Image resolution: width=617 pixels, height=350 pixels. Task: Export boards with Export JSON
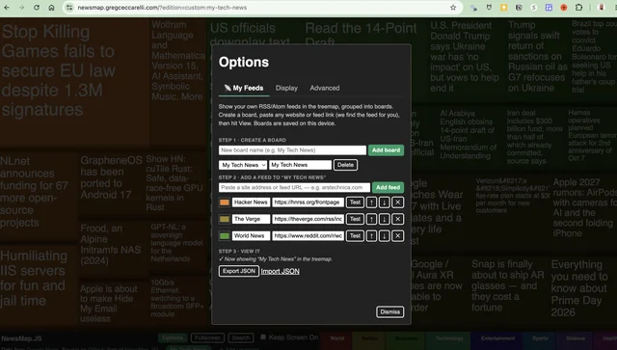click(239, 271)
